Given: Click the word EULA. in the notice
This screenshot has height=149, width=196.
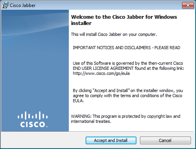Looking at the screenshot, I should click(78, 101).
